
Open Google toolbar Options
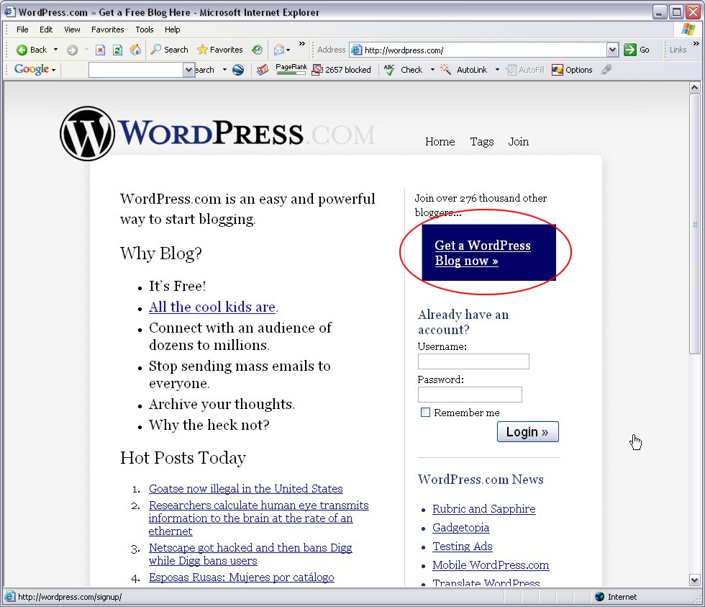click(572, 70)
